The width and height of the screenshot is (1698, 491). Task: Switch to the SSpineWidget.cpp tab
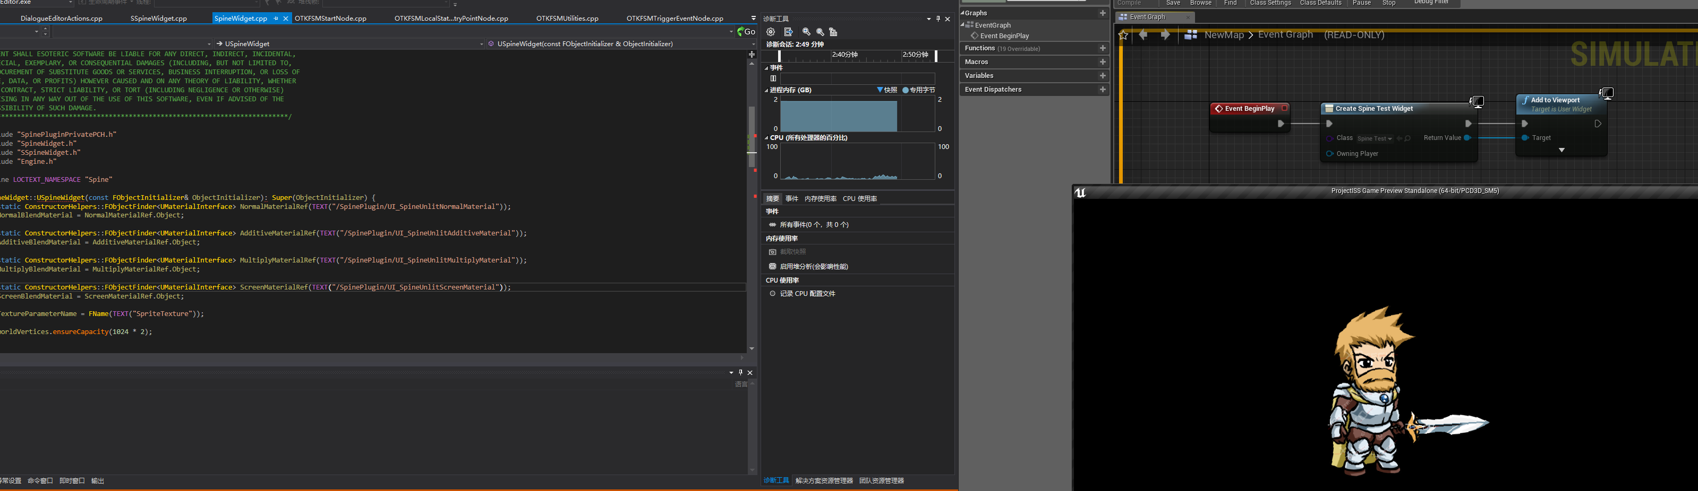[x=158, y=18]
